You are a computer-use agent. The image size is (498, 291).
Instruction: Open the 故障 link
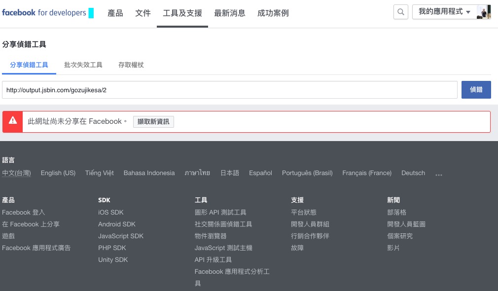[x=297, y=248]
